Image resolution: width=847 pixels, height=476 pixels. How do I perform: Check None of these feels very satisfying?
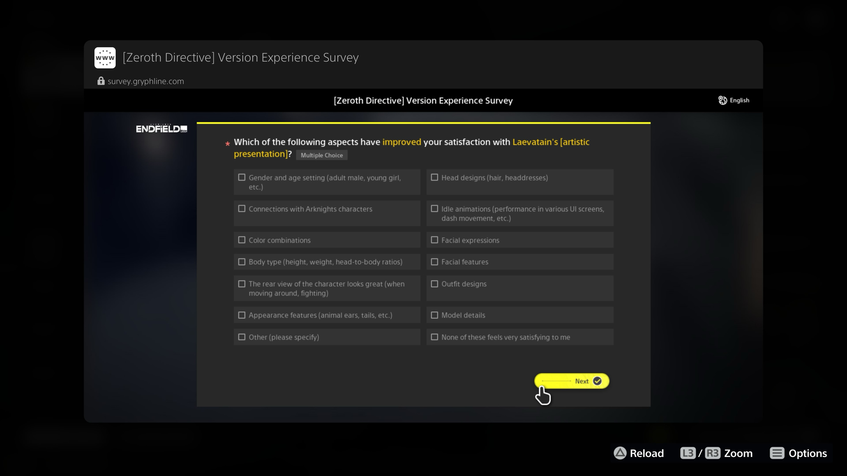point(435,337)
